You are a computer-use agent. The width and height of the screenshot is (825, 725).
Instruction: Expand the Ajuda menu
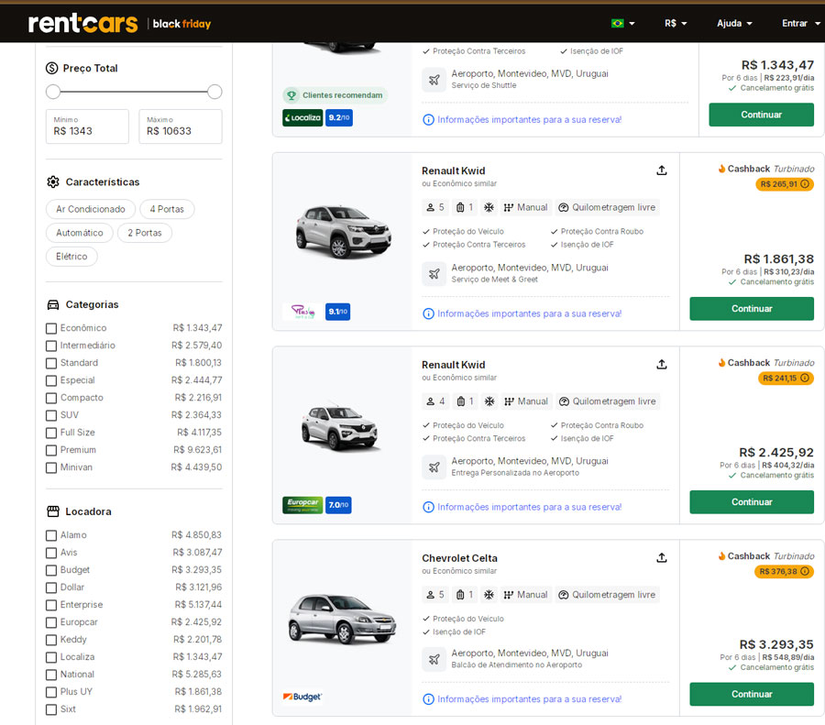tap(734, 23)
